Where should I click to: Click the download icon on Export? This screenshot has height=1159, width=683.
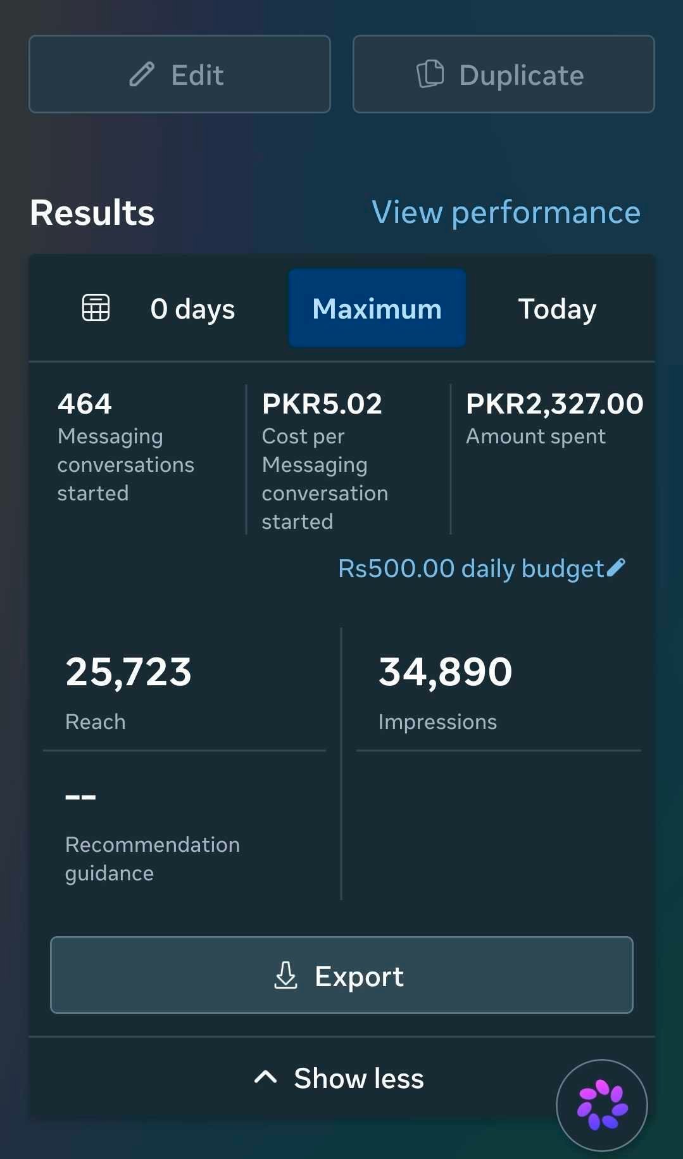pyautogui.click(x=285, y=975)
